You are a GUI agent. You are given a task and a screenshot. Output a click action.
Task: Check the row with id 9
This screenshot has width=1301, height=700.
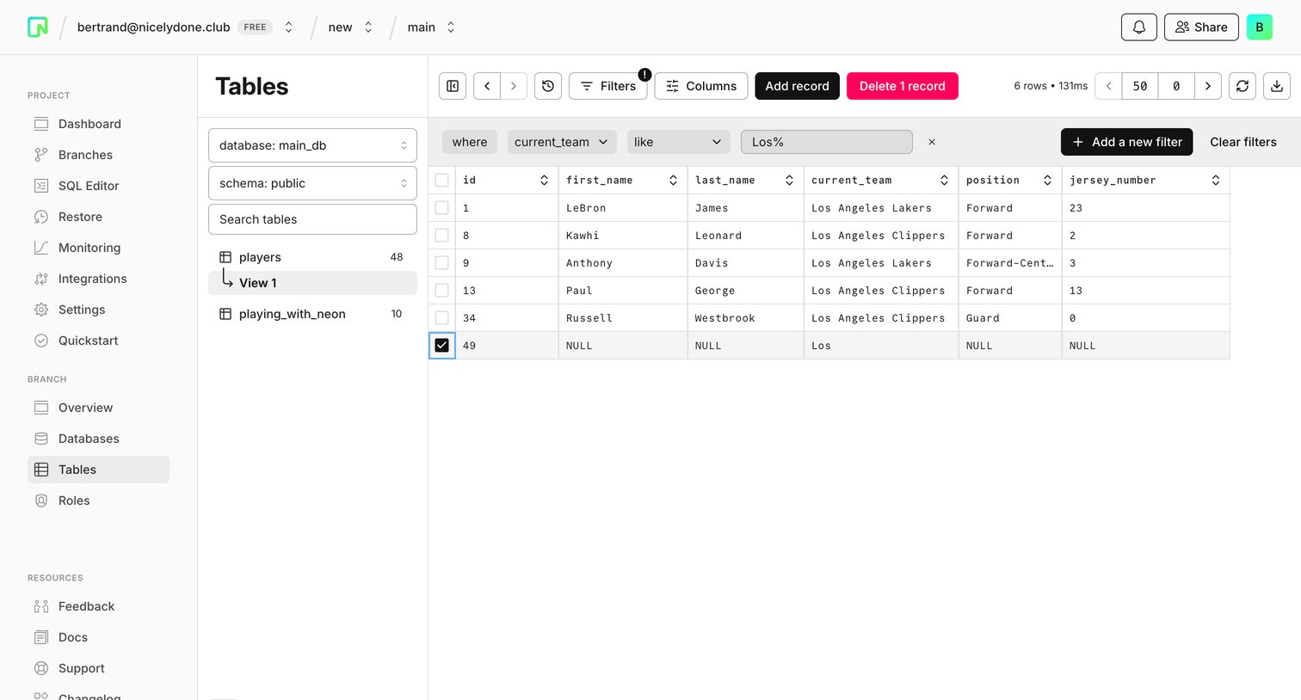tap(442, 263)
